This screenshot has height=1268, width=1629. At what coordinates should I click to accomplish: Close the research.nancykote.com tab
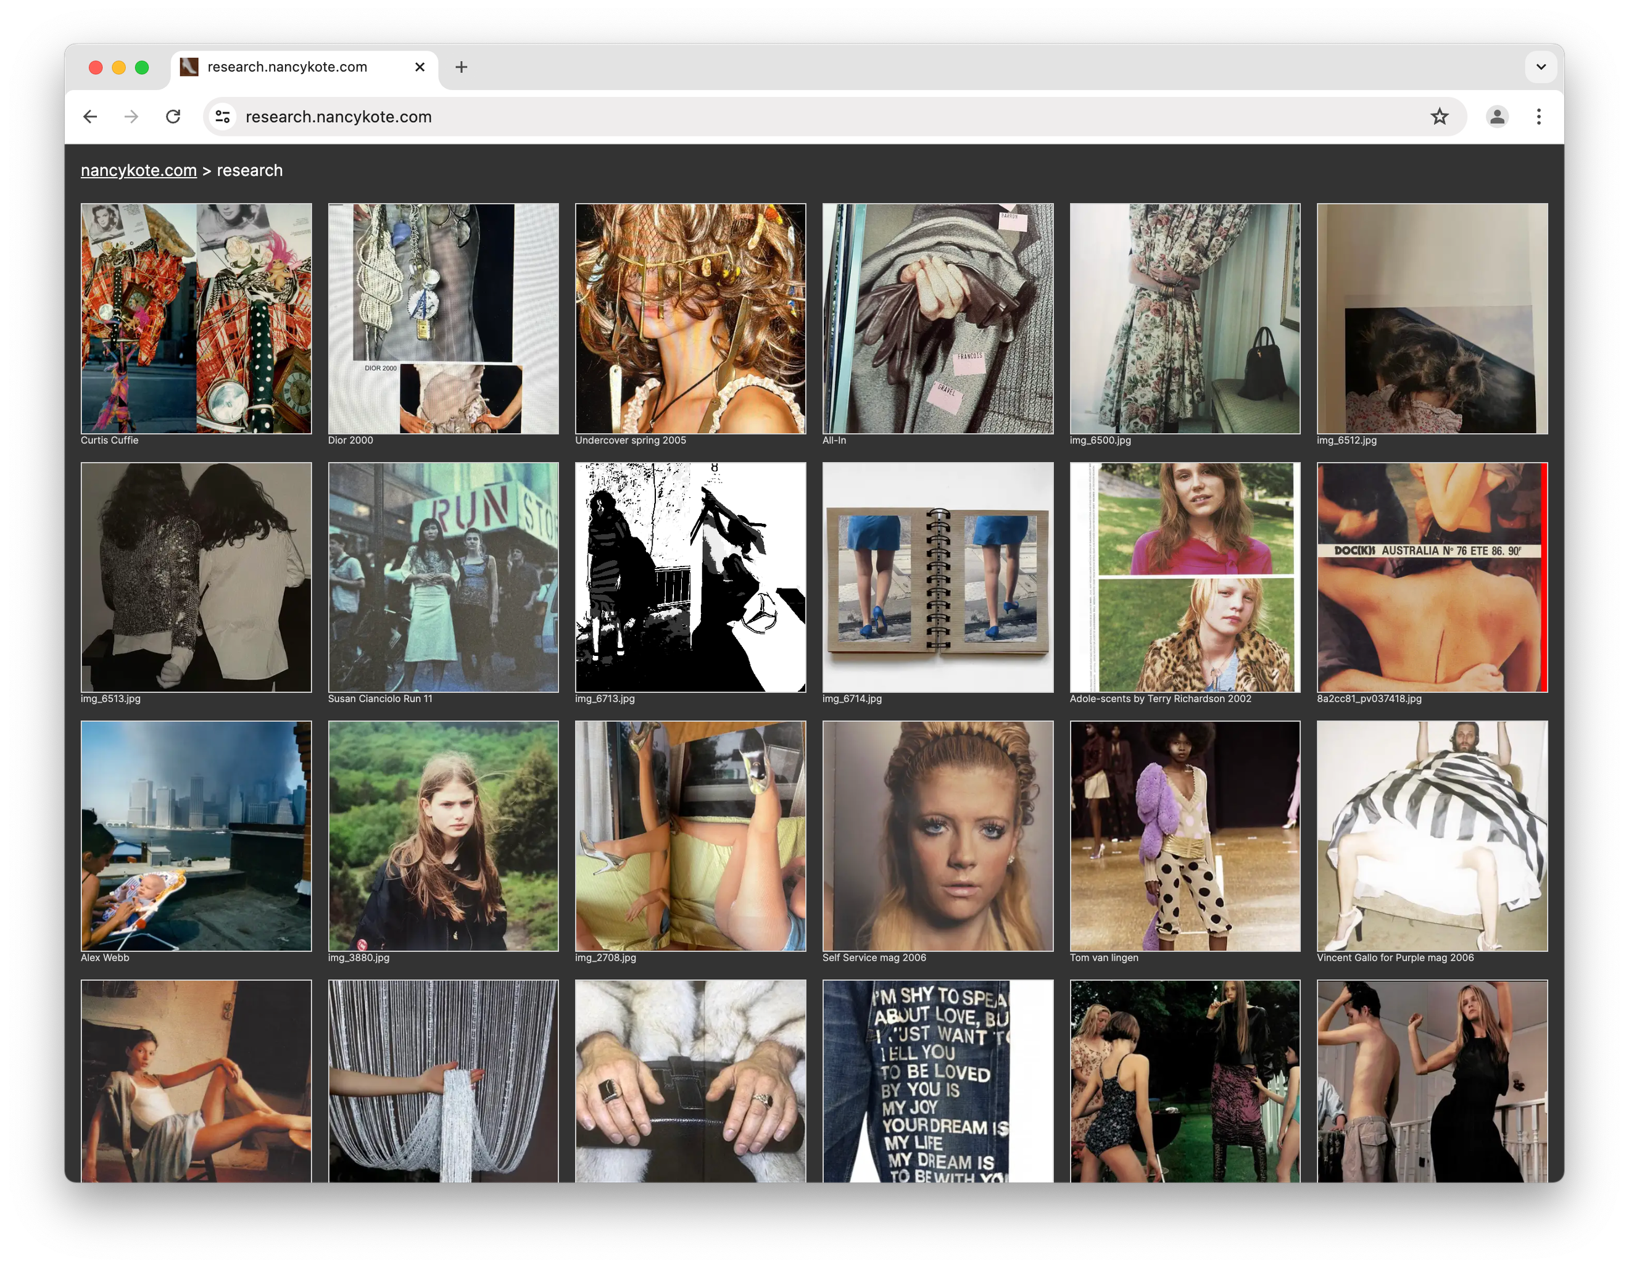tap(420, 67)
